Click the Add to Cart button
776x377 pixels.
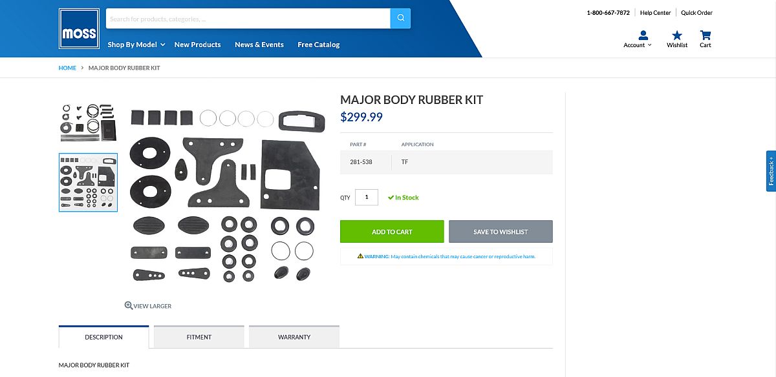pyautogui.click(x=392, y=232)
